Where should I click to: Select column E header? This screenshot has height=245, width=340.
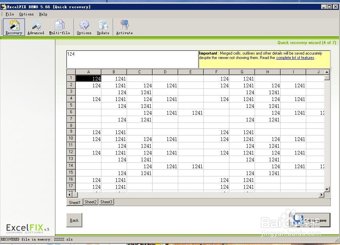click(x=190, y=72)
